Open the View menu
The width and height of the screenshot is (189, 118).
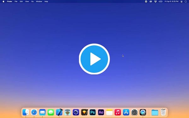click(27, 2)
